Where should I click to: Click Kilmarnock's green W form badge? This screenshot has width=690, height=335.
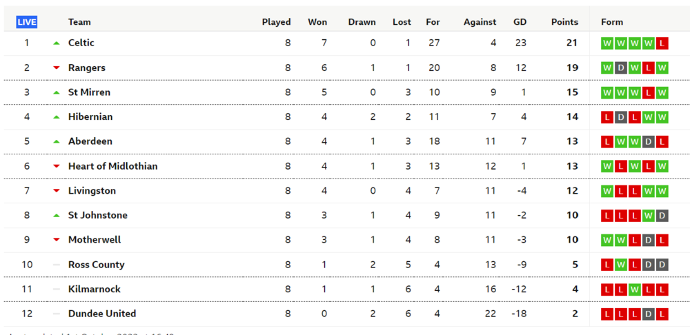pos(635,290)
